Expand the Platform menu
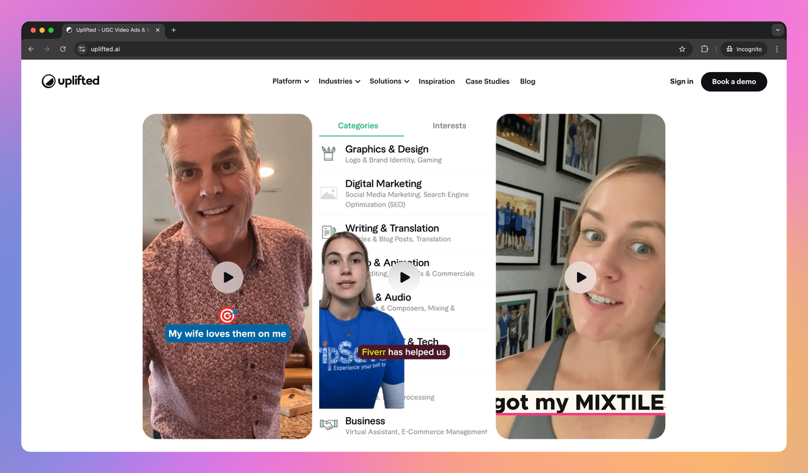The width and height of the screenshot is (808, 473). click(291, 81)
